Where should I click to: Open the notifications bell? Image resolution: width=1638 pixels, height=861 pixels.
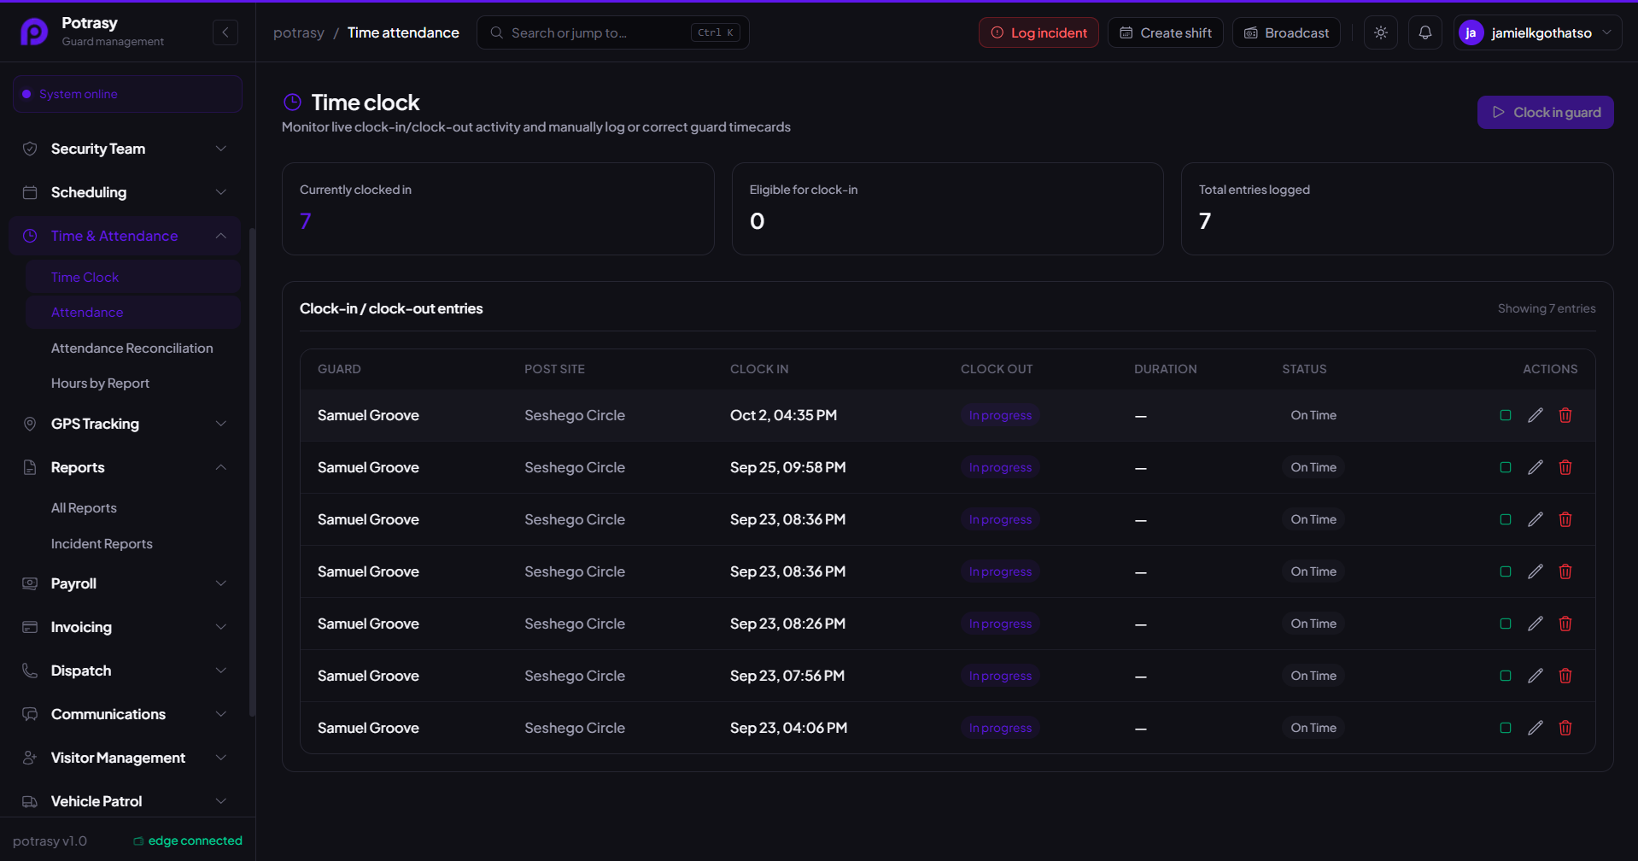coord(1424,32)
